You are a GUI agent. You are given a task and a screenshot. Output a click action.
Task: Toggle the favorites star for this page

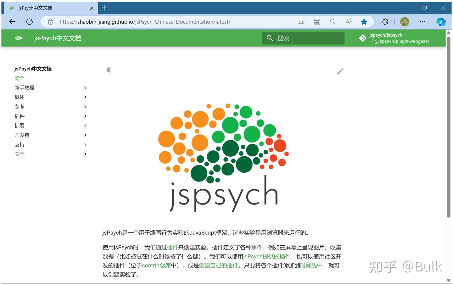click(364, 22)
